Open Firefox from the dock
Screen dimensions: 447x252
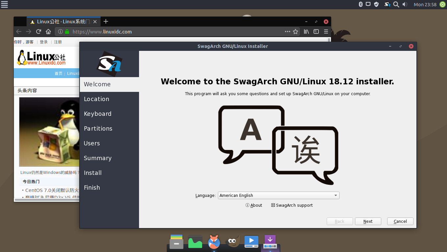(x=214, y=242)
